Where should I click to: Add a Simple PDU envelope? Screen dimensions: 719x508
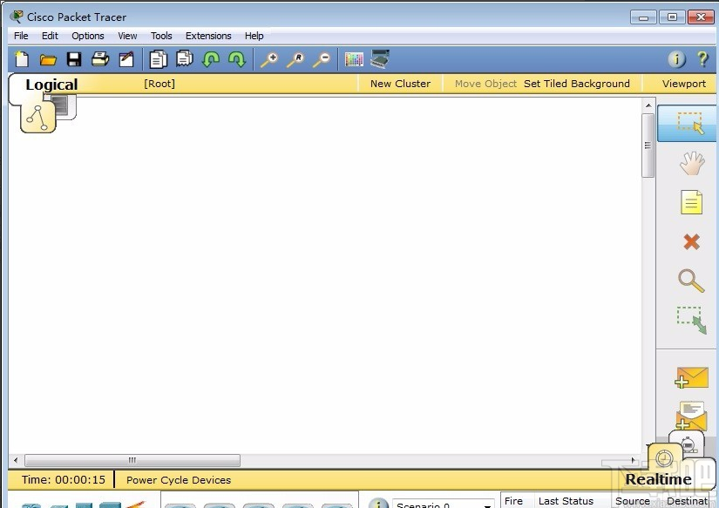point(691,377)
